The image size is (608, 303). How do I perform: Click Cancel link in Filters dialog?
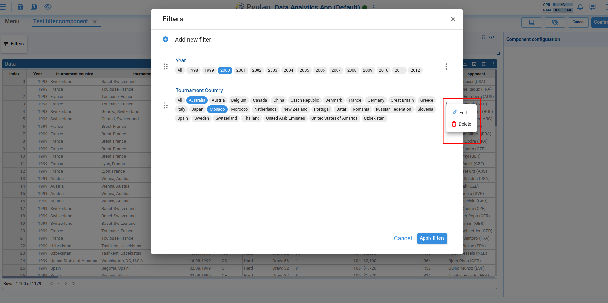[403, 238]
